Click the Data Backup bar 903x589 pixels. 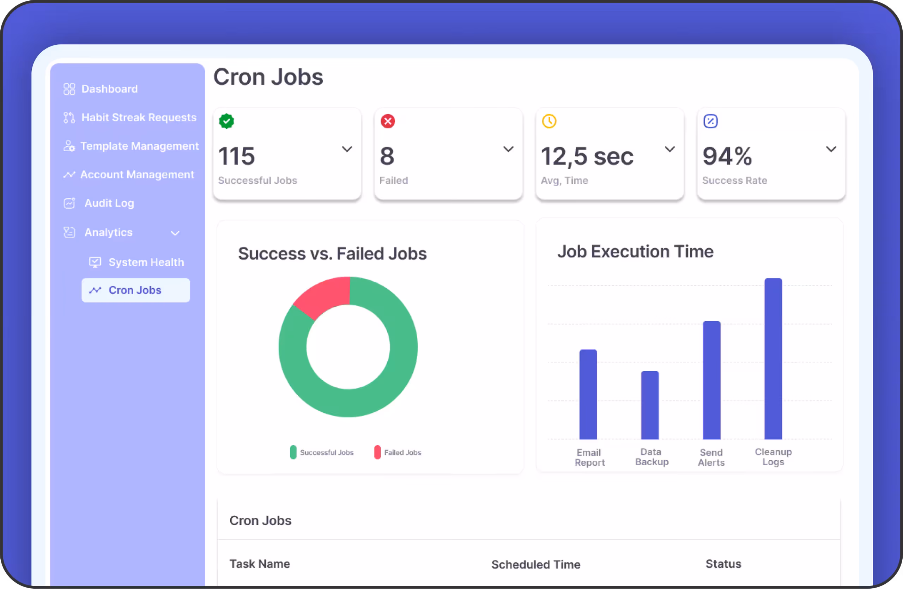tap(650, 405)
